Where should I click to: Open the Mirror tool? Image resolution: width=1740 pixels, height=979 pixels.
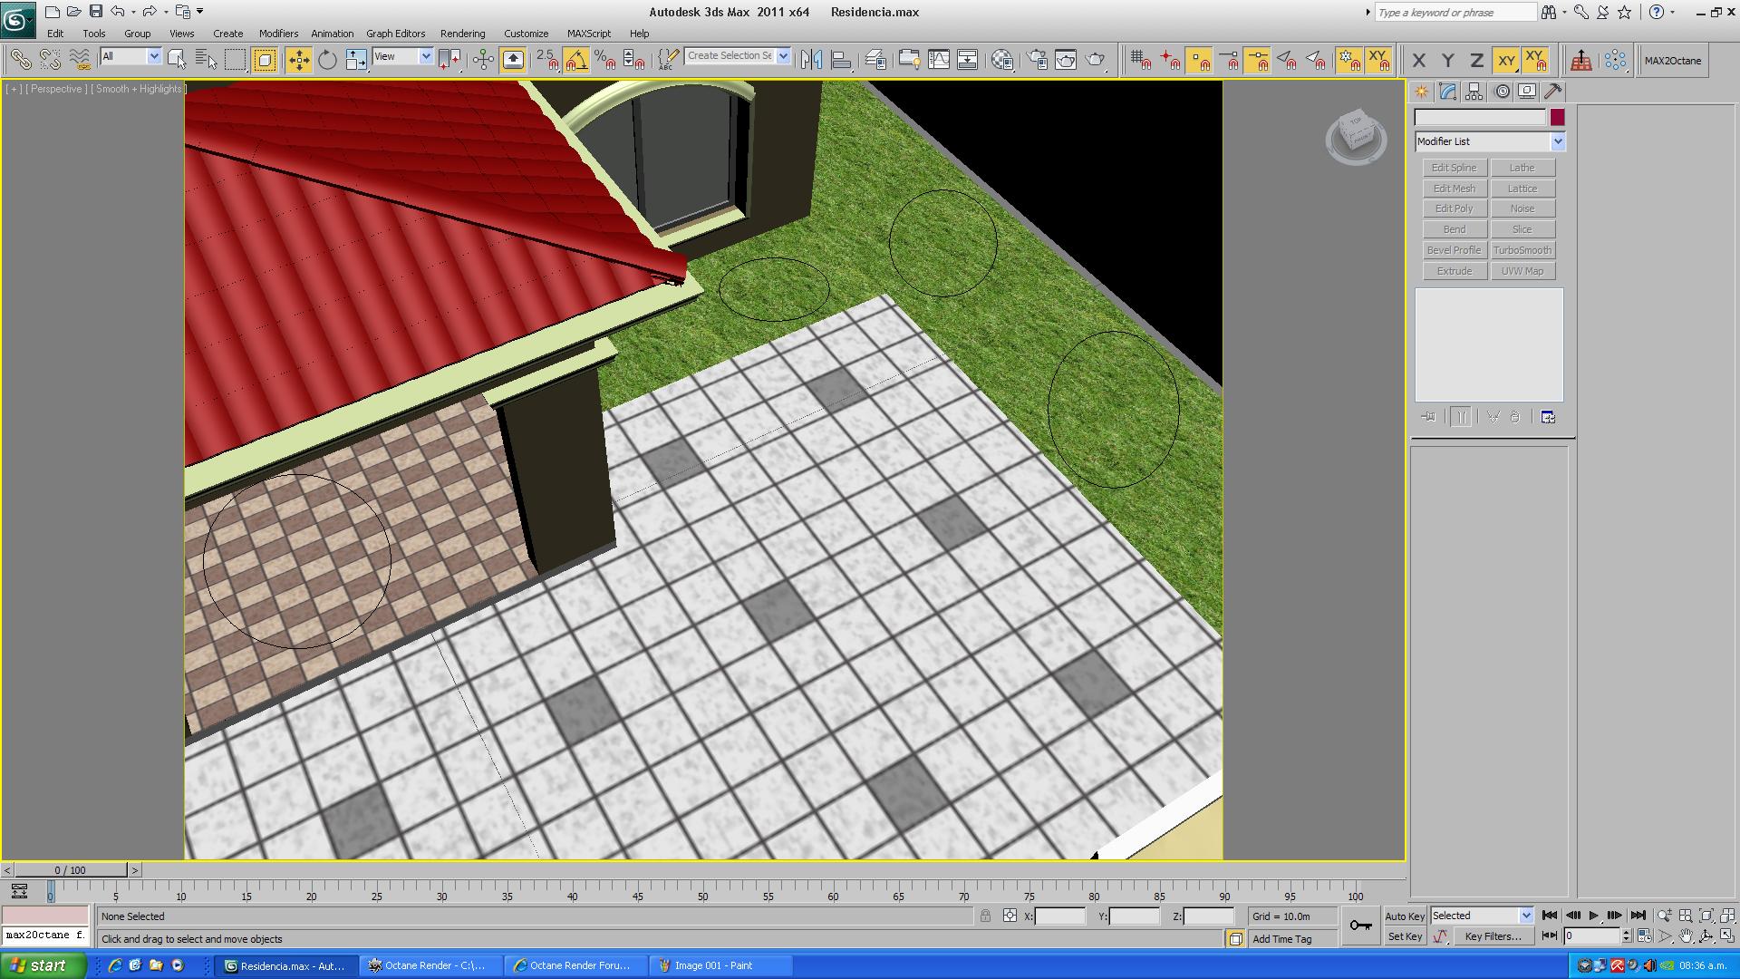point(811,60)
